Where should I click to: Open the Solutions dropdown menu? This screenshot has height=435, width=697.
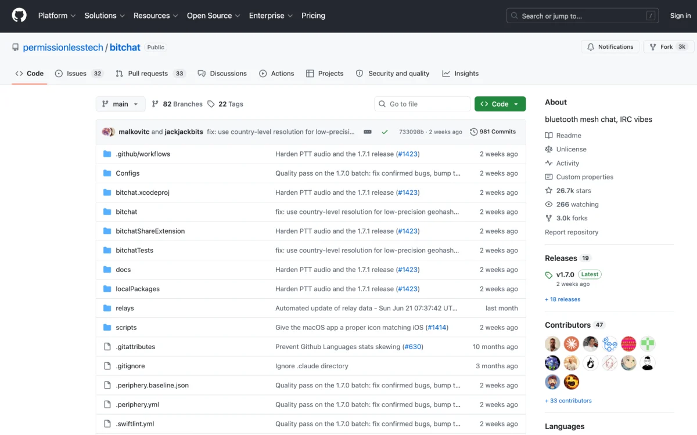pyautogui.click(x=105, y=16)
